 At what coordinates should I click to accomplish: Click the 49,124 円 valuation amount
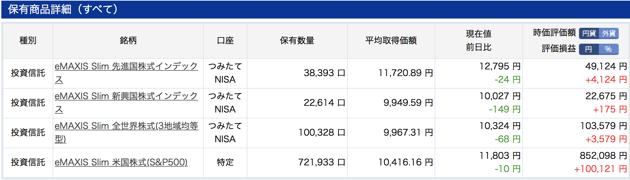[x=606, y=66]
